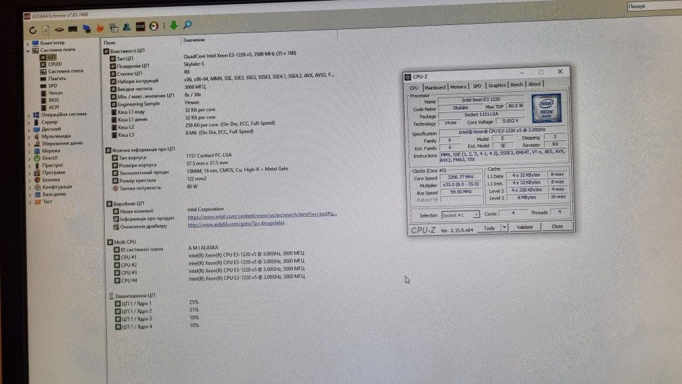Image resolution: width=682 pixels, height=384 pixels.
Task: Select the Кеш L3 row
Action: click(183, 133)
